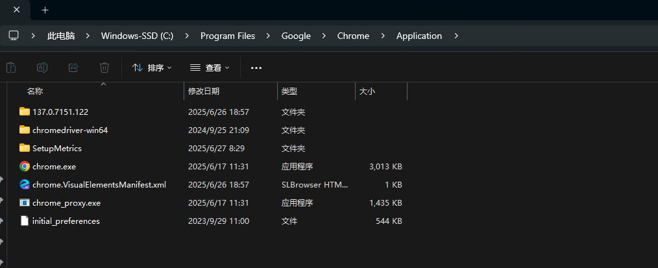Expand chevron after Application
This screenshot has height=268, width=658.
click(x=456, y=36)
